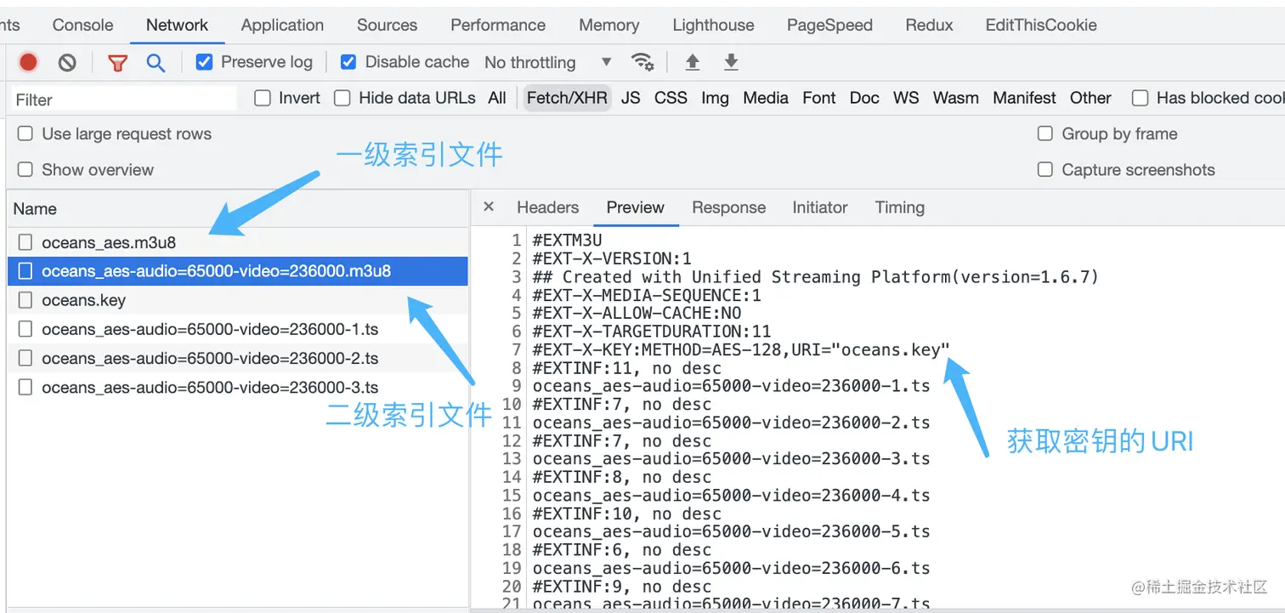Toggle Preserve log checkbox

point(204,62)
